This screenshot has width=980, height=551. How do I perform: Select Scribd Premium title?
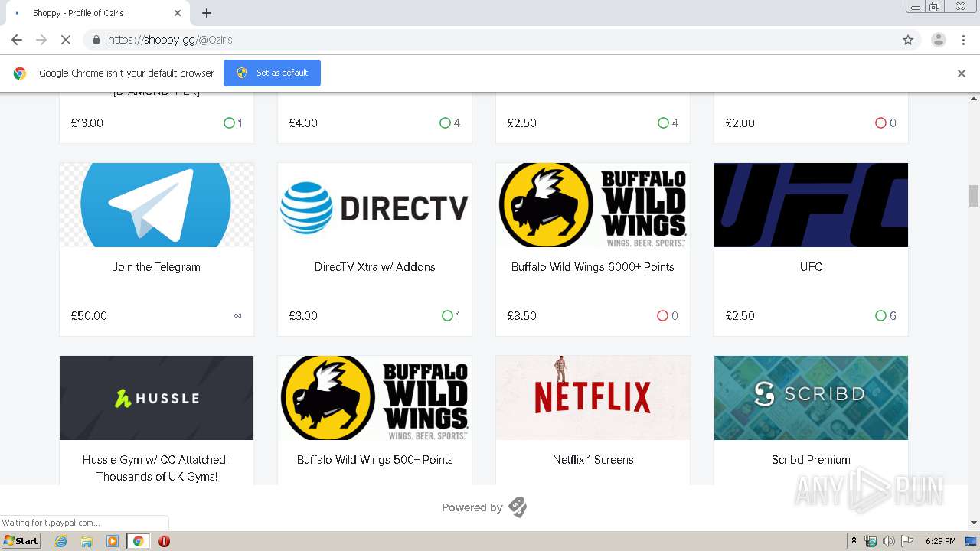coord(811,460)
